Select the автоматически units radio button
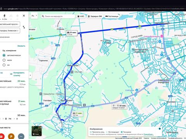Viewport: 186px width, 139px height. (4, 55)
